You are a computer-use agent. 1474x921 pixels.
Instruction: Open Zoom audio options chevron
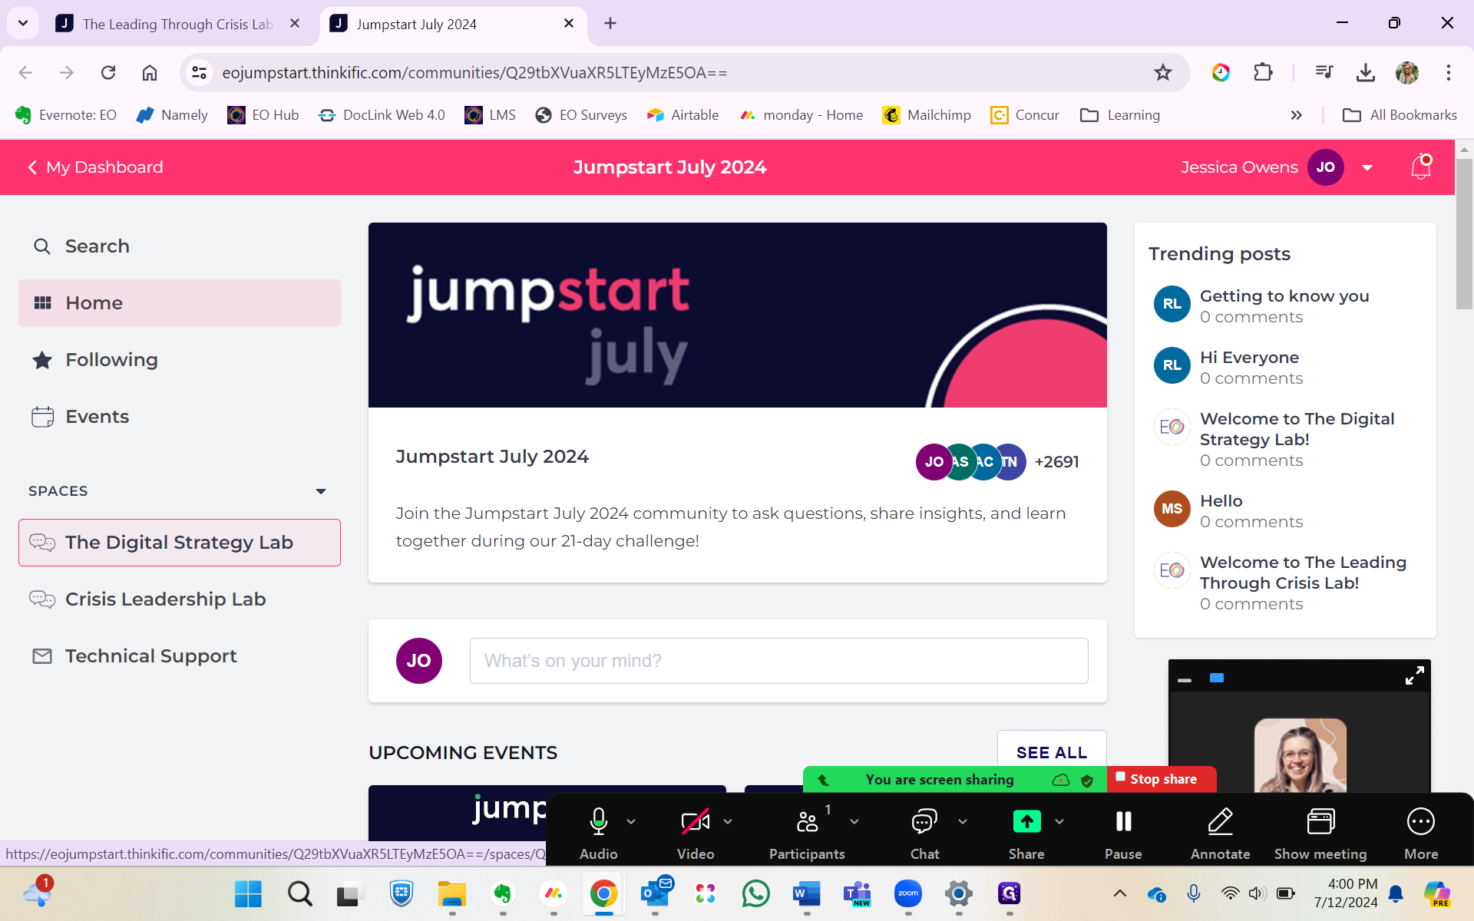pos(631,821)
